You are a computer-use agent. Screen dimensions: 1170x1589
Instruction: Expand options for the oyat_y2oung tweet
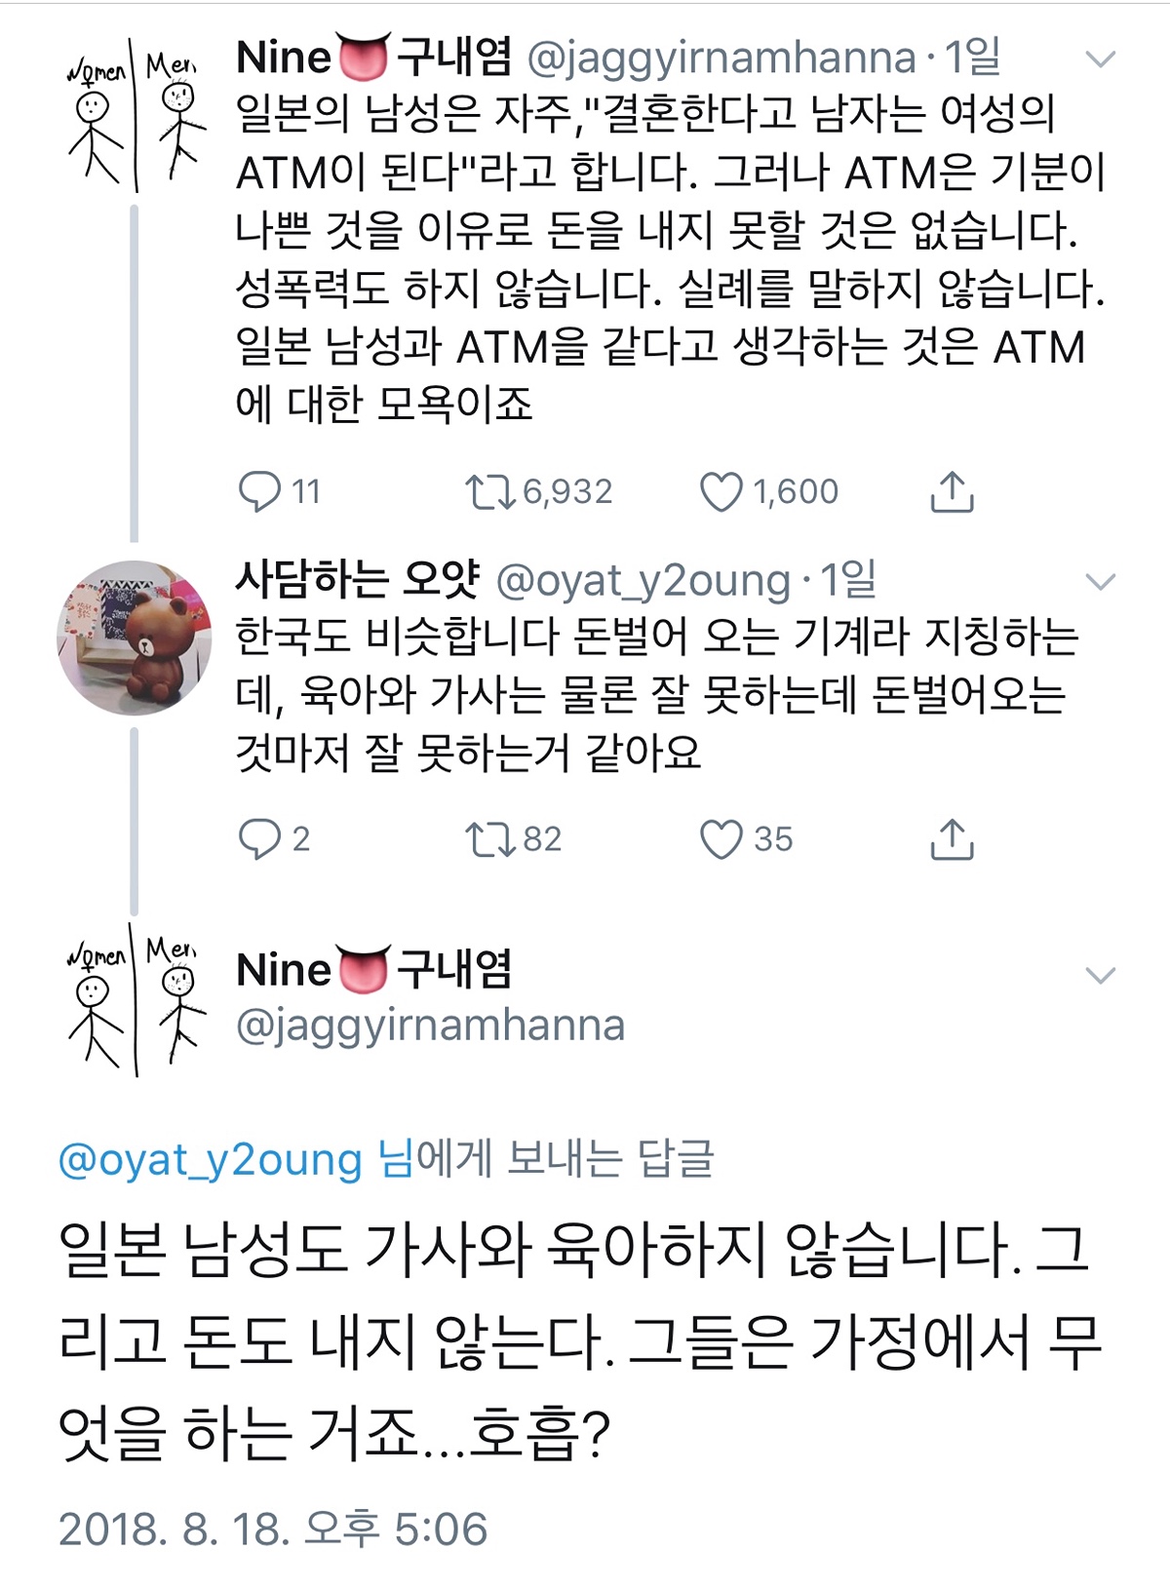tap(1100, 582)
